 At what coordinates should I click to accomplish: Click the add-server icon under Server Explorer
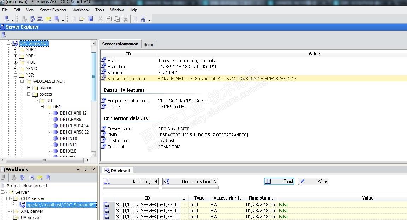4,35
